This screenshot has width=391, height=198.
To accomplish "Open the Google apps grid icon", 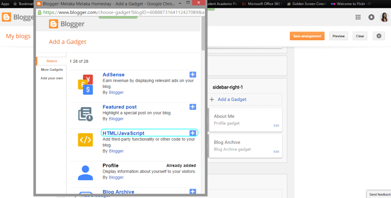I will point(358,17).
